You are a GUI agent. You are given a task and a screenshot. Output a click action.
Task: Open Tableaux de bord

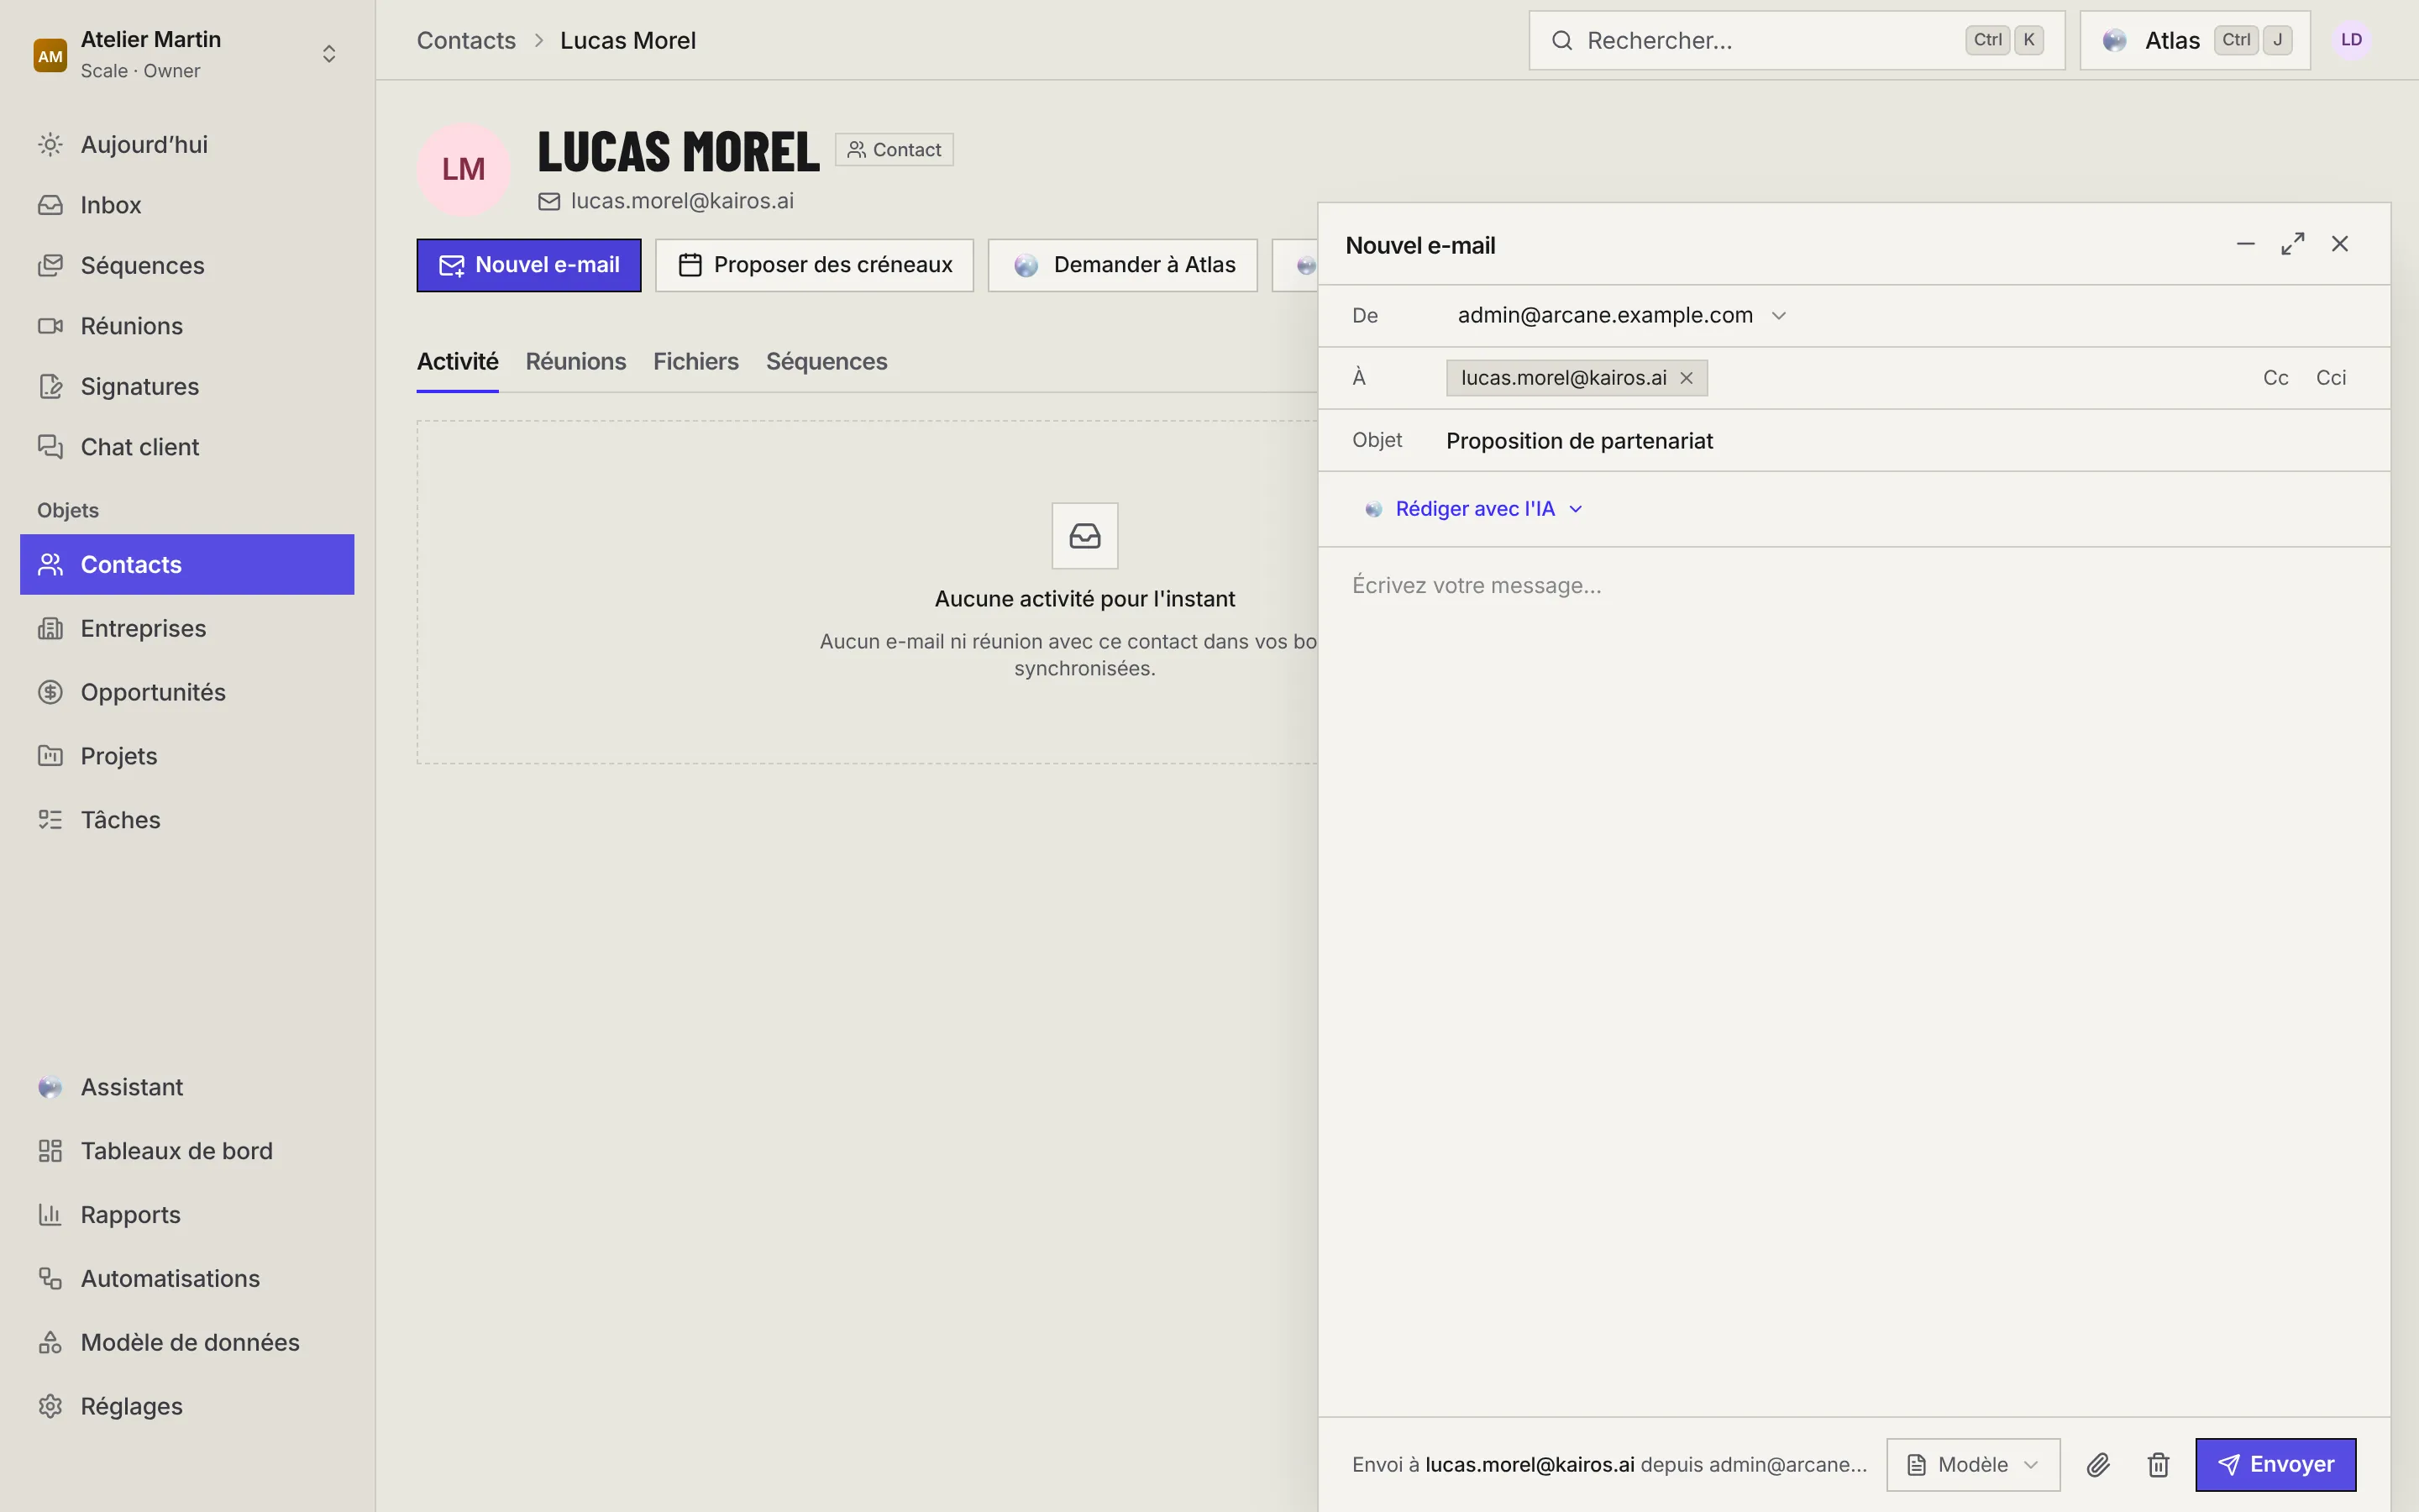[187, 1151]
